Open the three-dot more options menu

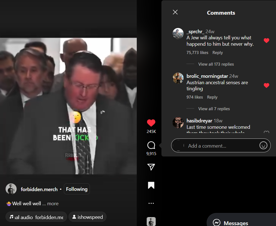151,203
